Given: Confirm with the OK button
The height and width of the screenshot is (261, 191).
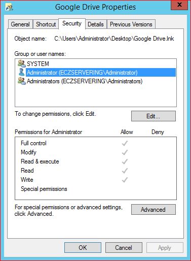Looking at the screenshot, I should 83,248.
